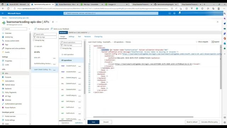Open the more menu for DeleteCategory operation
This screenshot has height=128, width=227.
[79, 78]
